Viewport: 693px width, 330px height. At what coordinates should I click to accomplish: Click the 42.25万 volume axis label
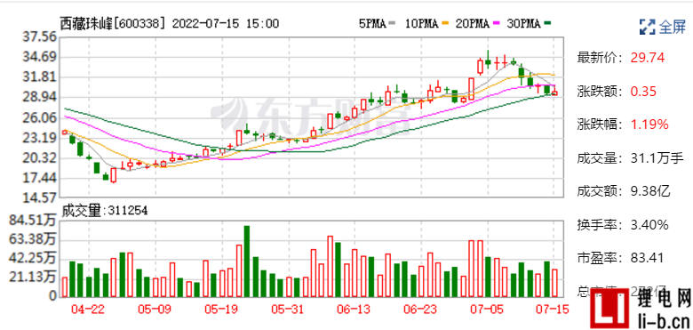point(34,258)
